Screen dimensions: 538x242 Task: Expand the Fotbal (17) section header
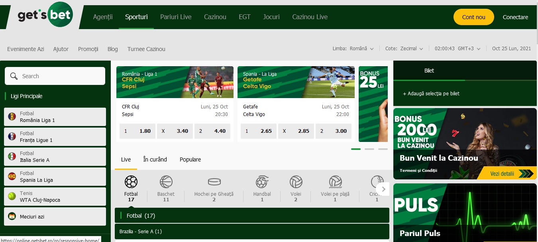click(x=252, y=215)
